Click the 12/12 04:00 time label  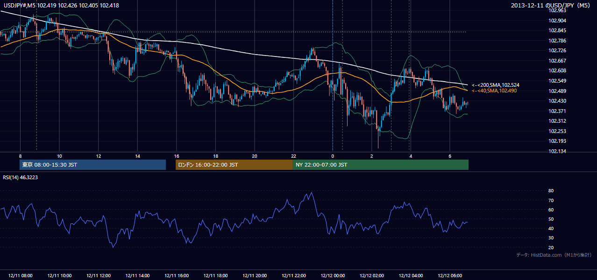[411, 276]
